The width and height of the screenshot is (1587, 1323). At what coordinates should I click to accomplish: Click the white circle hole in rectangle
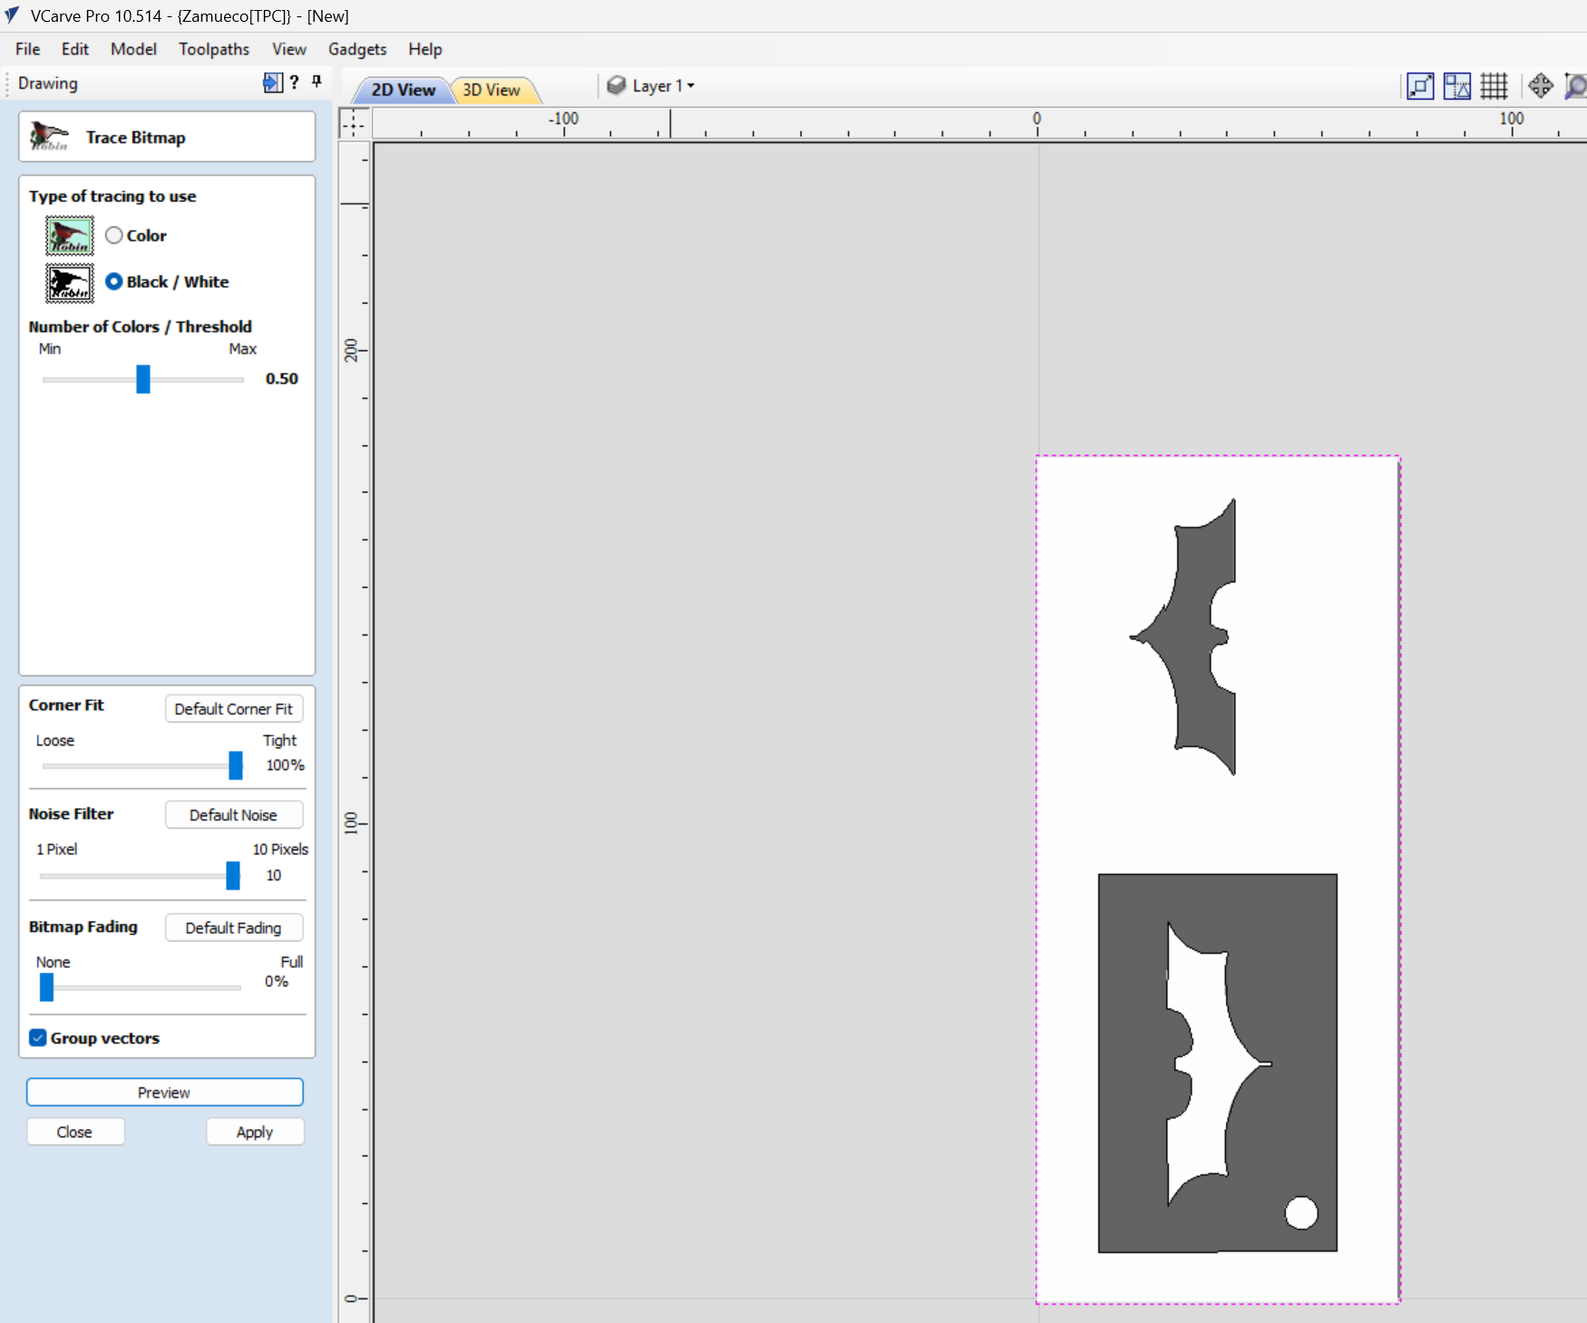click(1301, 1212)
